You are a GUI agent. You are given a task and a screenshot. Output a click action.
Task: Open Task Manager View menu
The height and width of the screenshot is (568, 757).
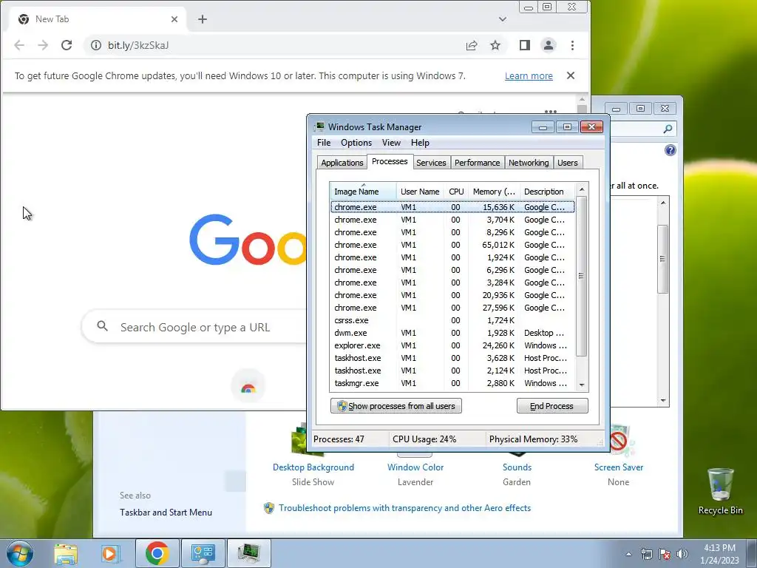point(391,143)
